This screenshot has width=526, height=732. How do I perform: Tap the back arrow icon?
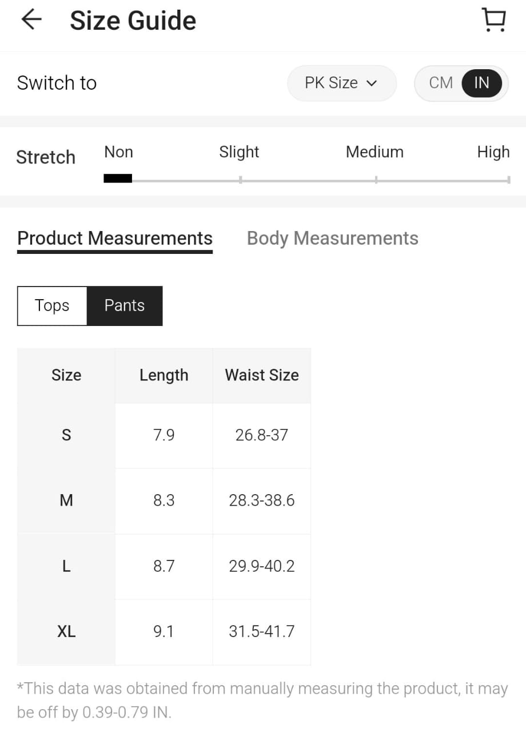coord(31,20)
